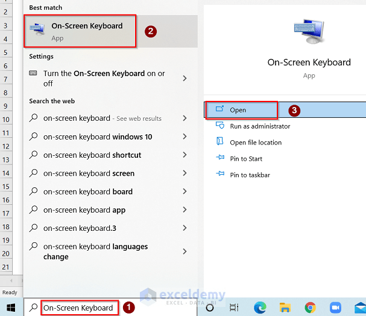Expand chevron for 'on-screen keyboard app'
The height and width of the screenshot is (316, 366).
[185, 210]
